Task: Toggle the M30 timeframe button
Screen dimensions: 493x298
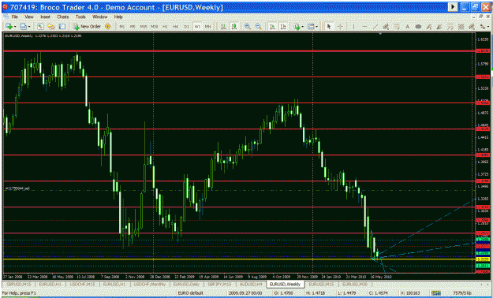Action: point(154,27)
